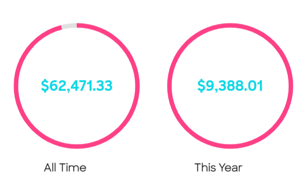Image resolution: width=306 pixels, height=186 pixels.
Task: Click the dollar sign in the All Time amount
Action: 45,86
